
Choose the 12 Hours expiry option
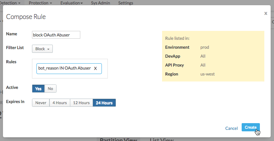pos(81,103)
